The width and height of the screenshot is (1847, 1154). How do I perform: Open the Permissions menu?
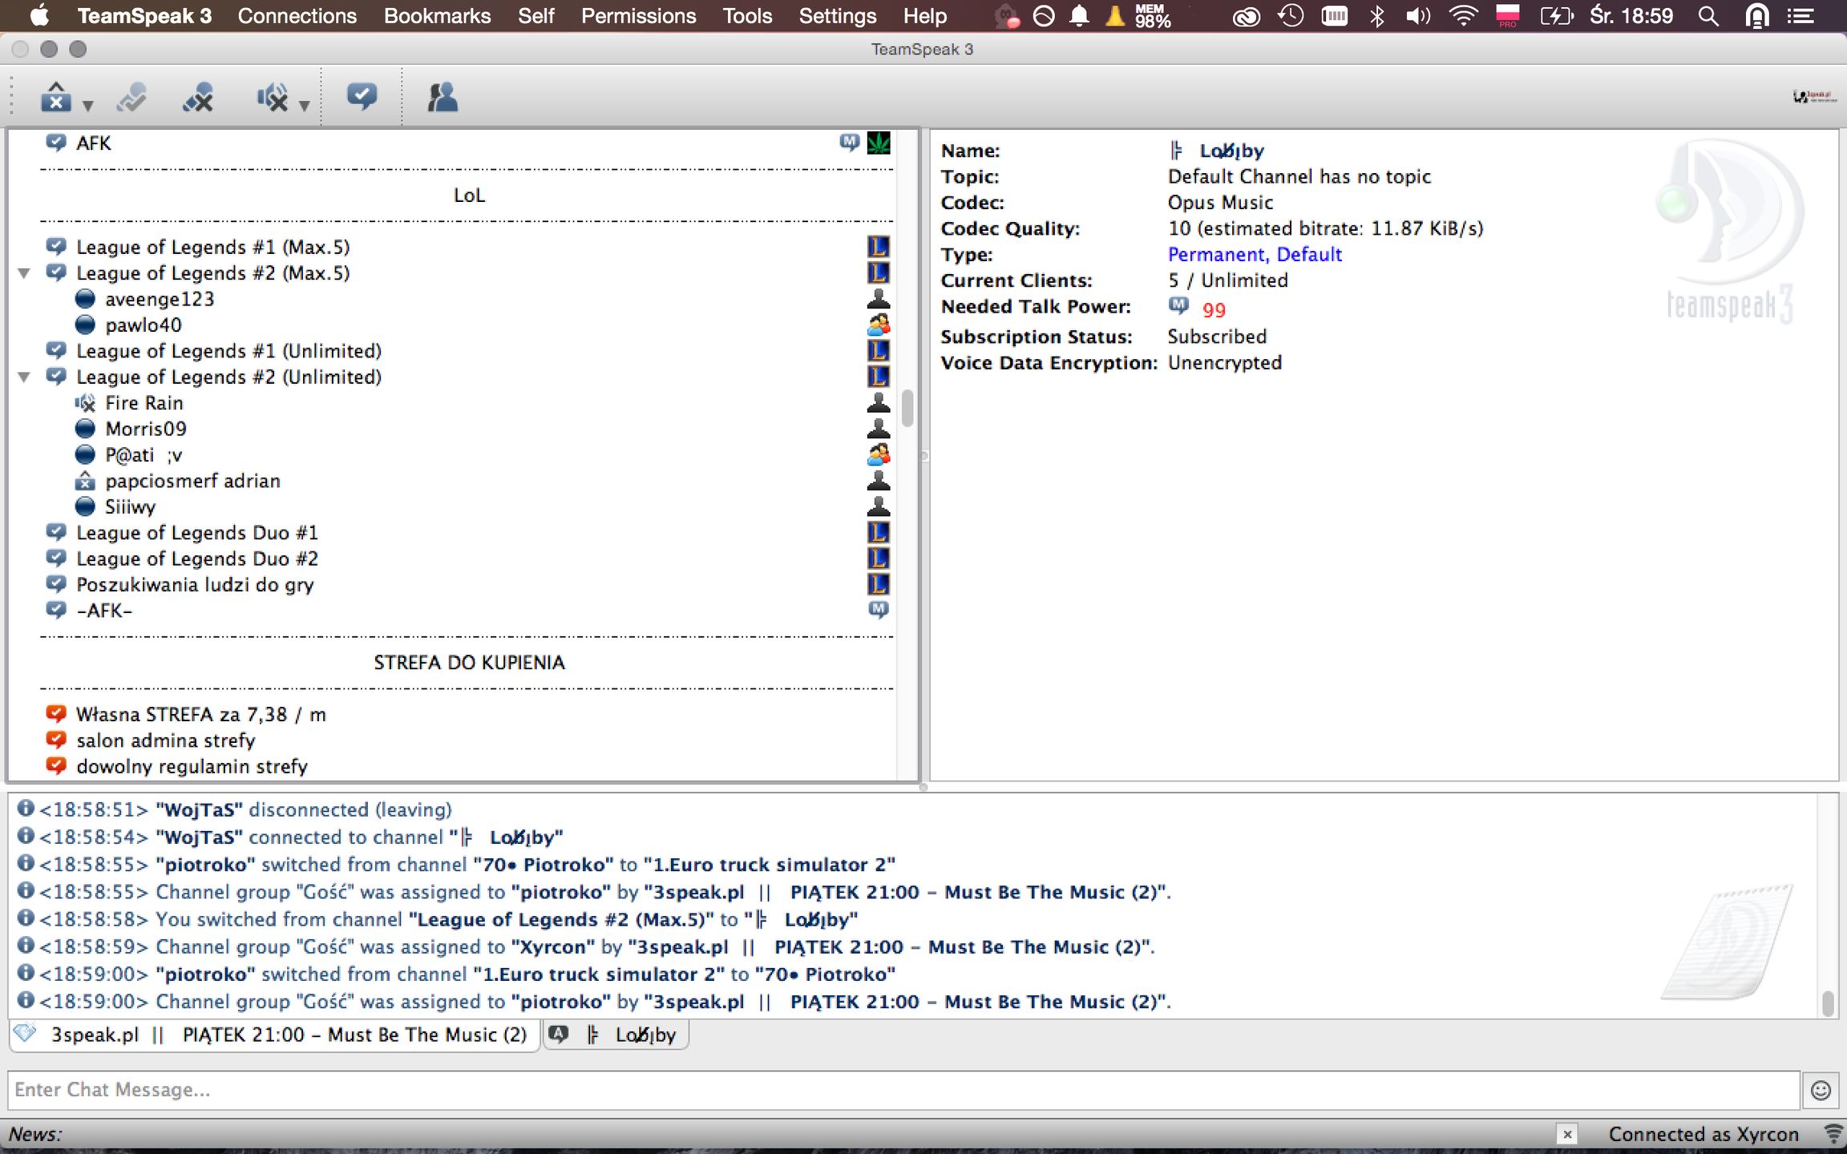[639, 16]
